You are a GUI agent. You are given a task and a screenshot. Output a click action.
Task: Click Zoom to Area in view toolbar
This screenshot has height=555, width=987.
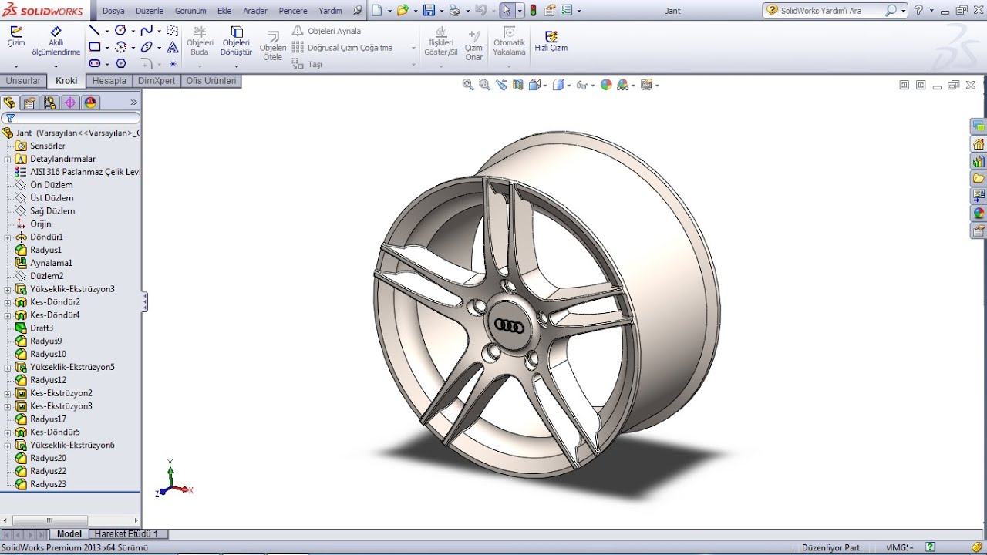[484, 85]
